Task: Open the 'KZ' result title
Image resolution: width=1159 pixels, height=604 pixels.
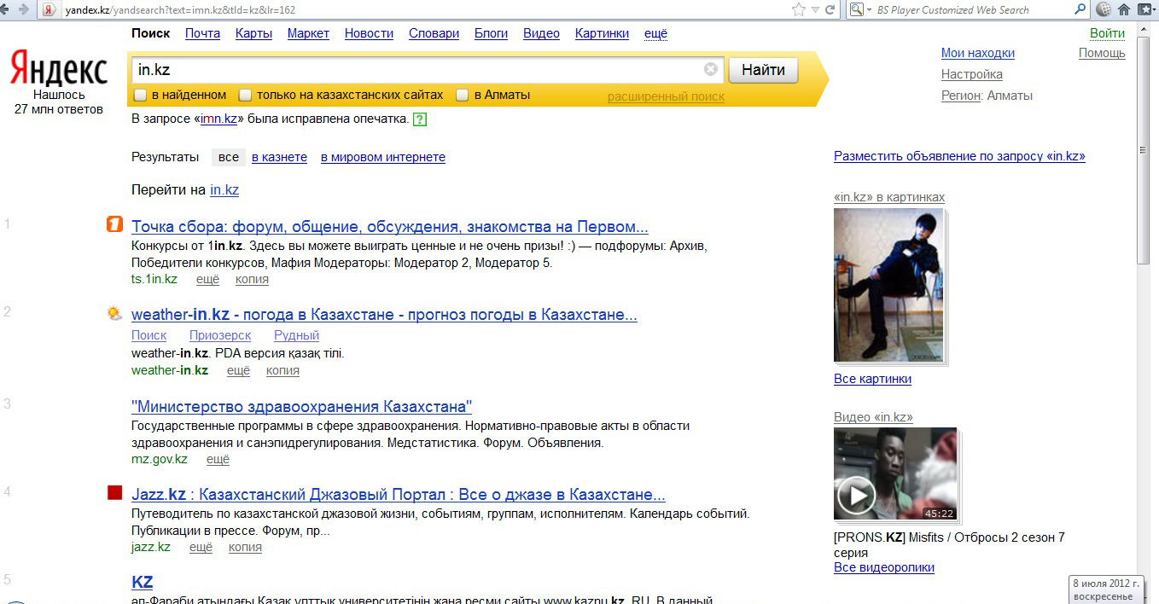Action: click(x=143, y=583)
